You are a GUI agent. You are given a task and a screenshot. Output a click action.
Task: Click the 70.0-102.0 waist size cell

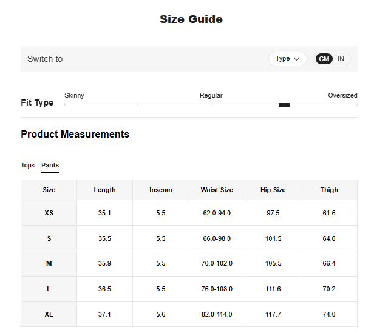pyautogui.click(x=217, y=263)
